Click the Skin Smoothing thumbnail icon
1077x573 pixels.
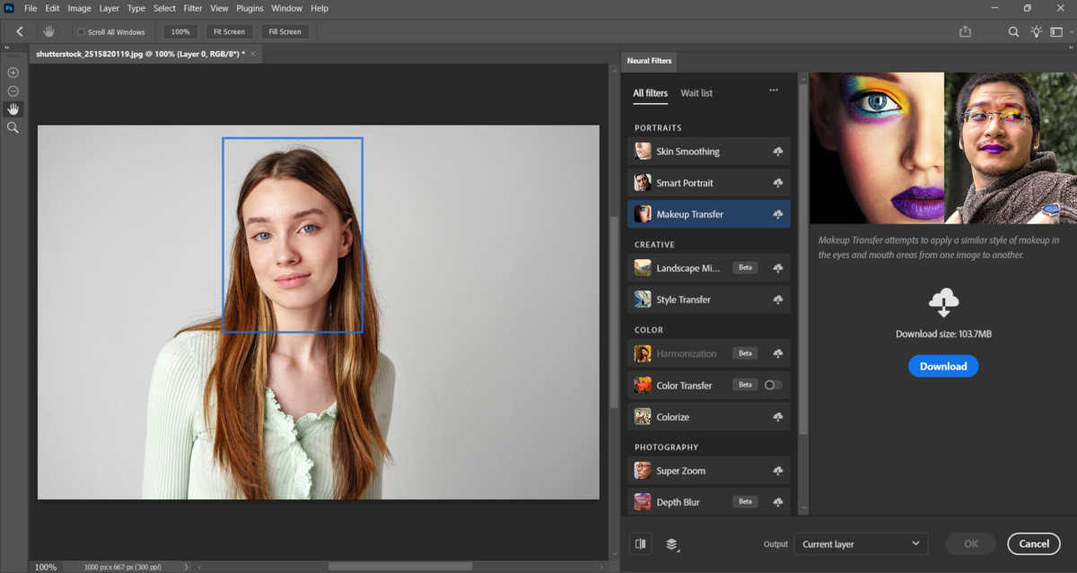643,152
